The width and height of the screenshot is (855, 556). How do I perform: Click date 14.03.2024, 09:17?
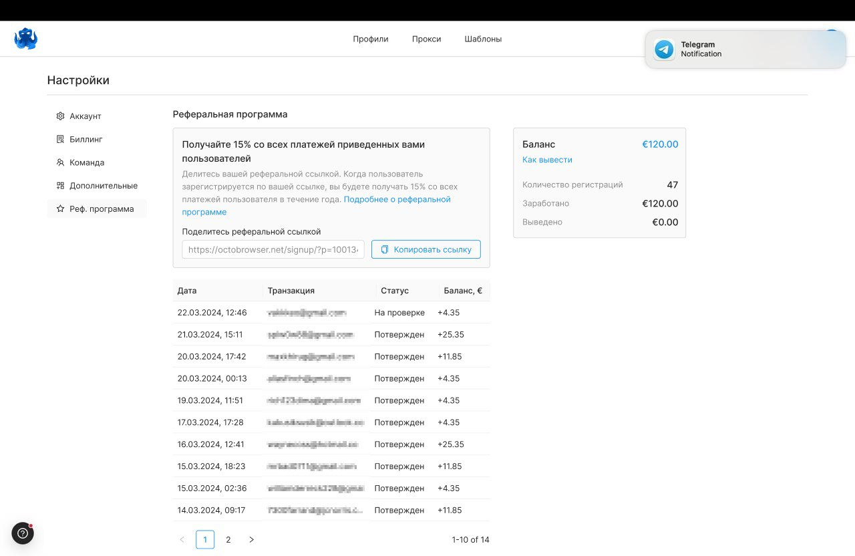(x=211, y=511)
